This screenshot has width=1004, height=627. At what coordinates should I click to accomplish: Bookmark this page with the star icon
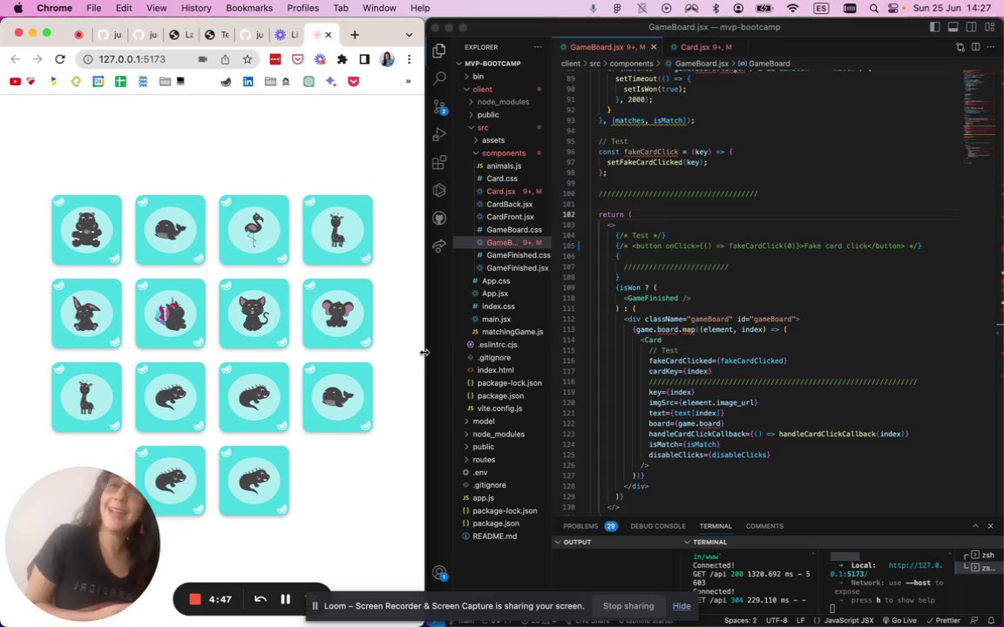click(248, 59)
